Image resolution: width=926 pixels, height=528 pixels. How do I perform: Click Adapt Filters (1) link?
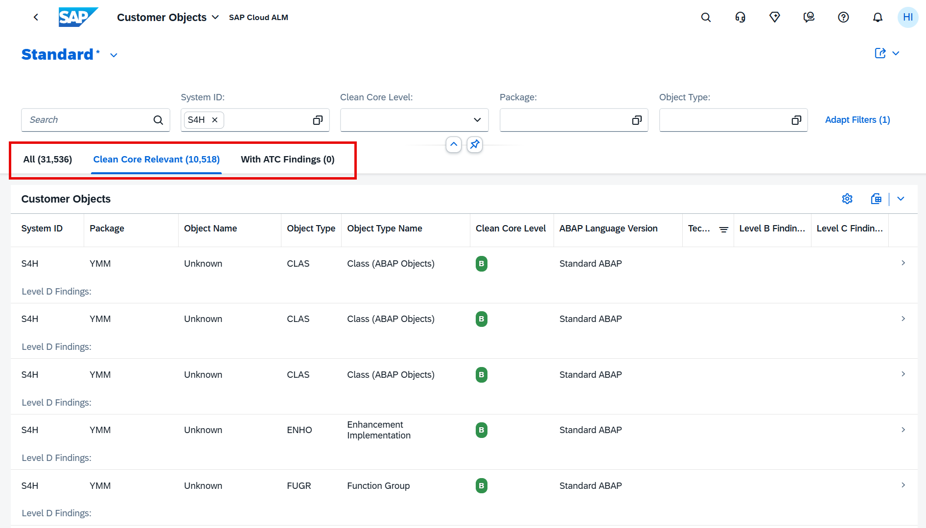(x=857, y=120)
